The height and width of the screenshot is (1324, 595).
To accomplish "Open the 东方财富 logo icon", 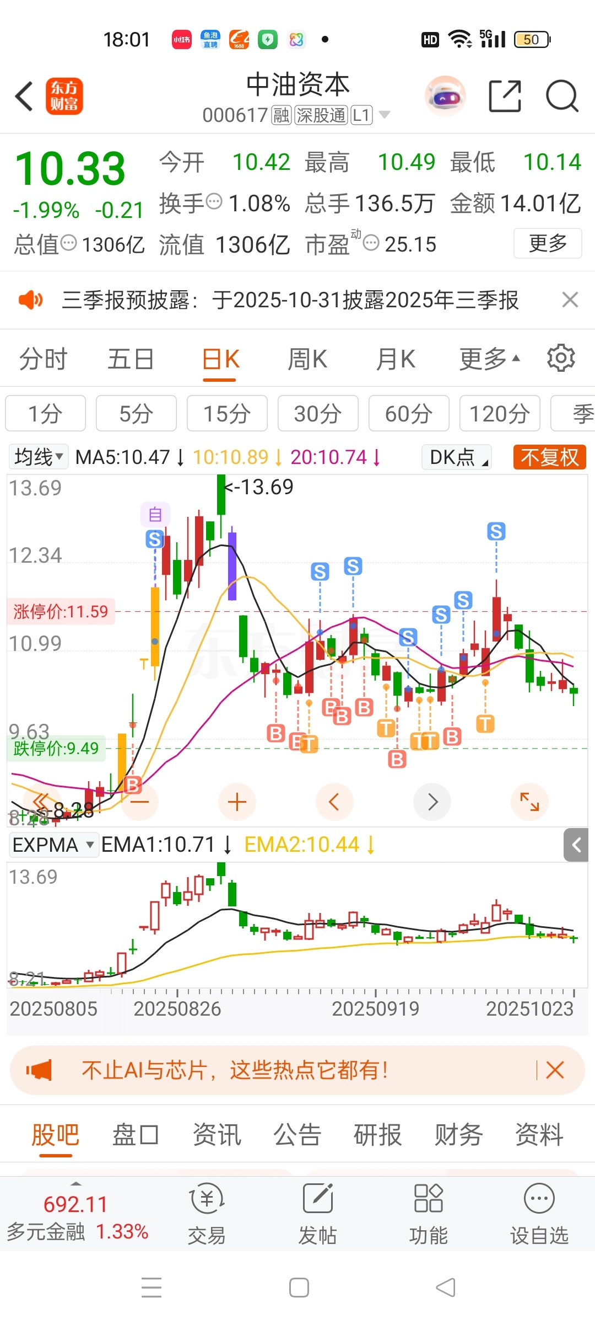I will (64, 96).
